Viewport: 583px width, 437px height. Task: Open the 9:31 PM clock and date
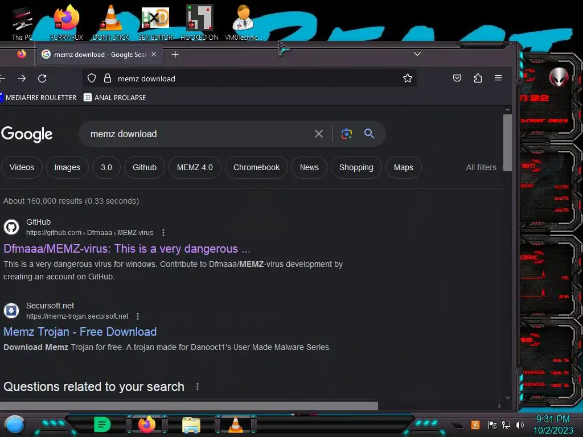pos(553,424)
